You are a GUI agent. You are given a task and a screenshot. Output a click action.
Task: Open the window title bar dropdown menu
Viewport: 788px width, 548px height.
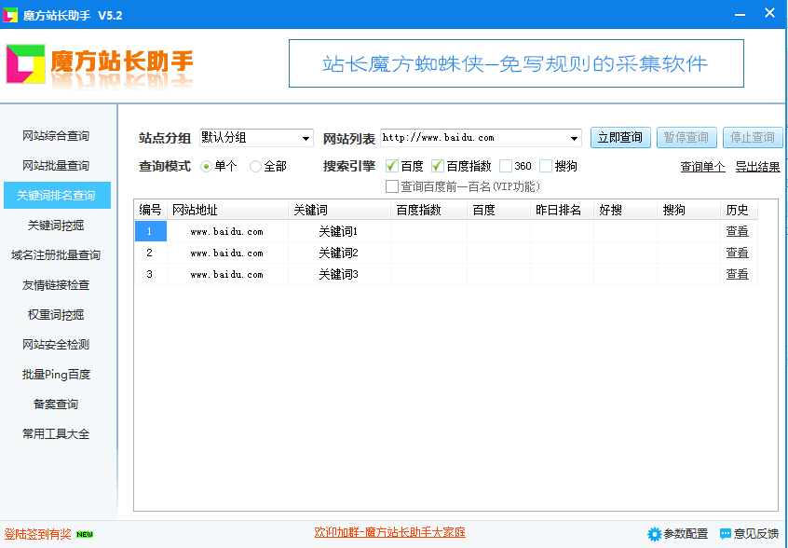coord(740,14)
